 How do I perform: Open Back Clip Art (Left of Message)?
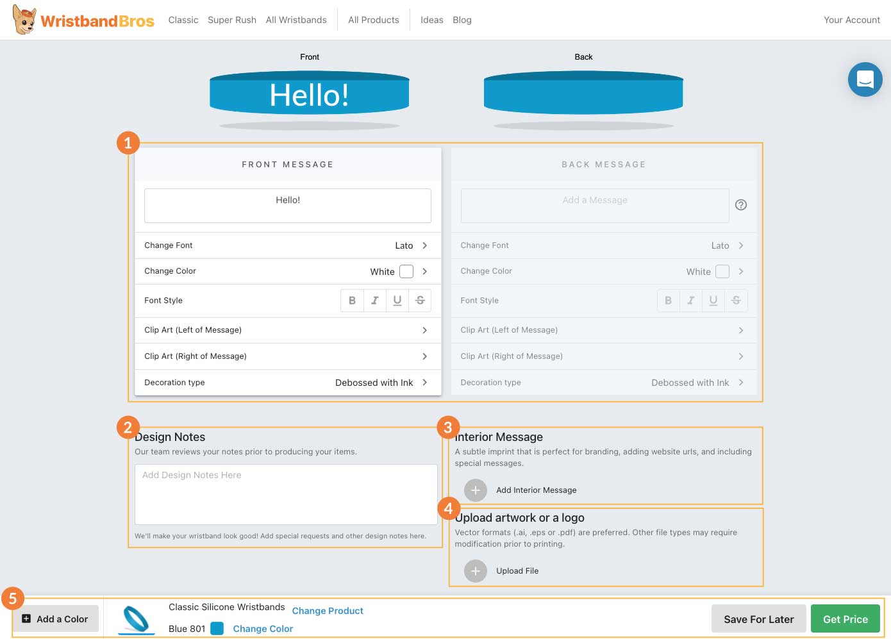point(604,330)
